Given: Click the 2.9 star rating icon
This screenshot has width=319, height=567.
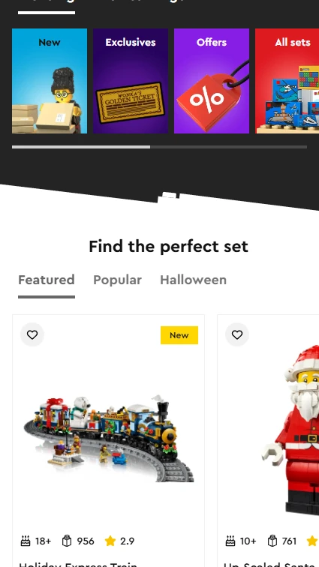Looking at the screenshot, I should coord(110,541).
